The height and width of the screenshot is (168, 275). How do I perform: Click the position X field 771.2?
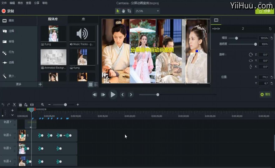(x=264, y=77)
